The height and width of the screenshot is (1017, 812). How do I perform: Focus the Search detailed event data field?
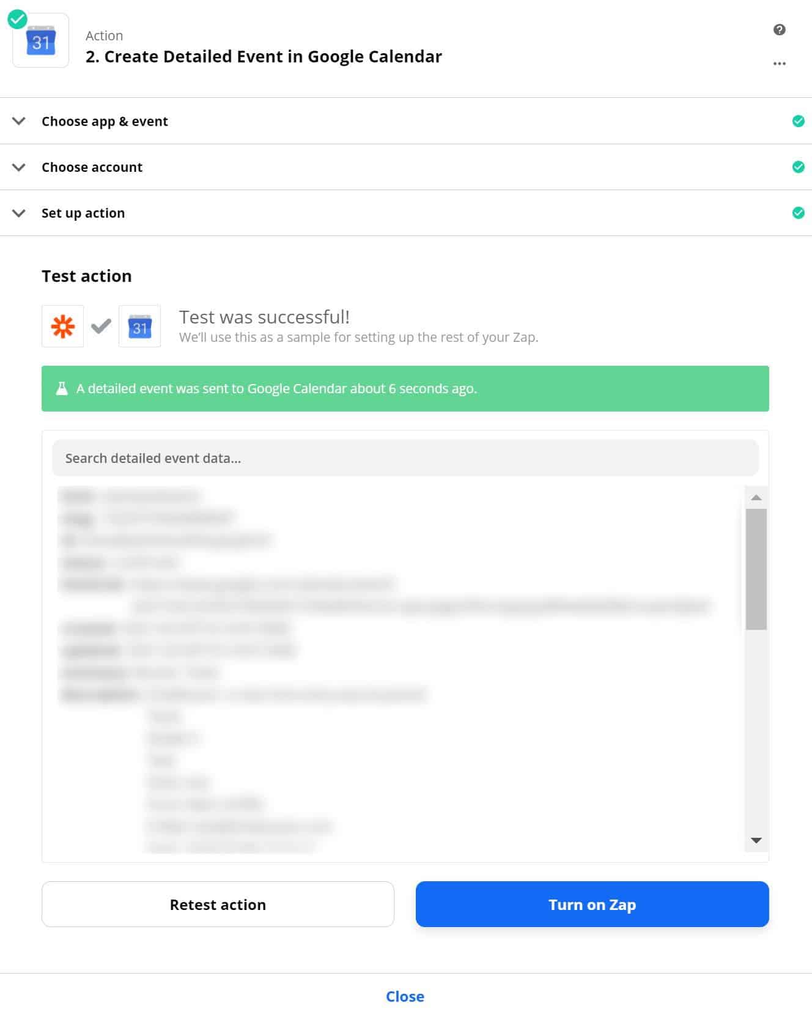405,458
